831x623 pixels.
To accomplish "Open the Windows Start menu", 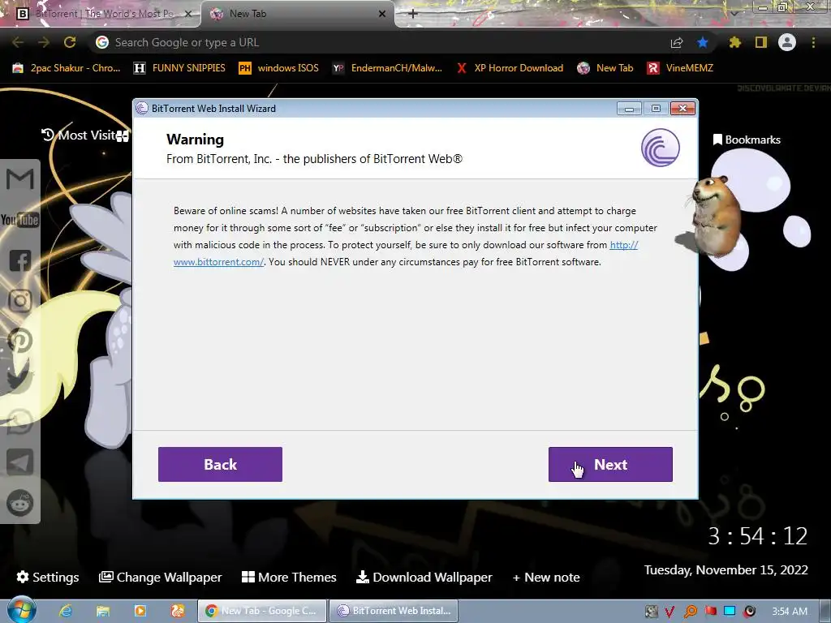I will pos(20,610).
